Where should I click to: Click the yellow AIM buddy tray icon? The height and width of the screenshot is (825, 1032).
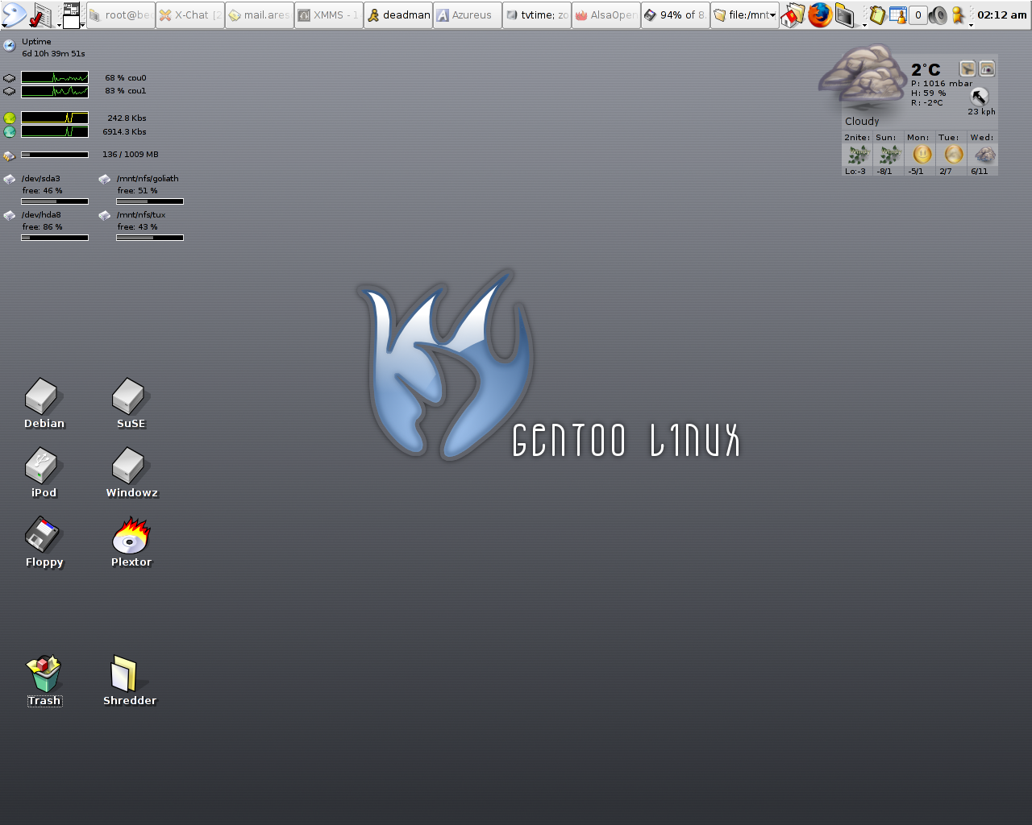click(958, 15)
